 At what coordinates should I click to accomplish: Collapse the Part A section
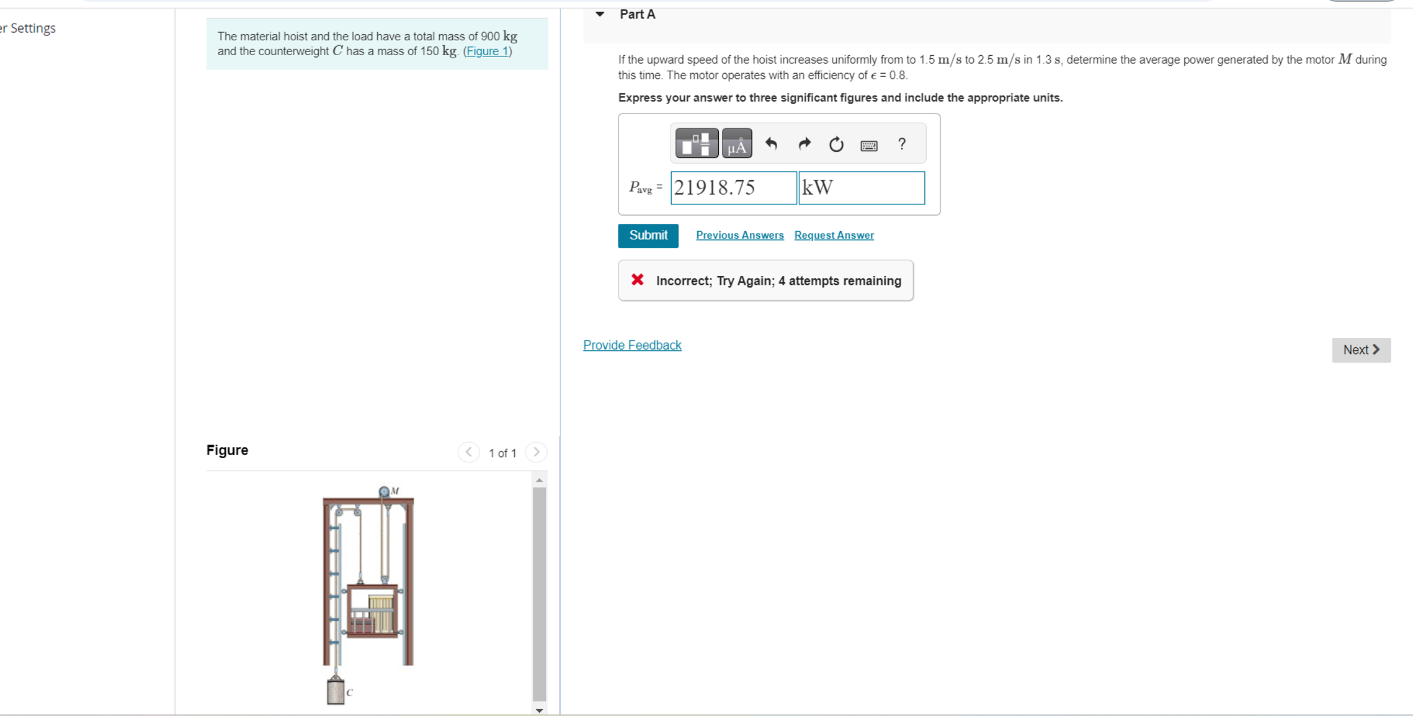click(599, 14)
